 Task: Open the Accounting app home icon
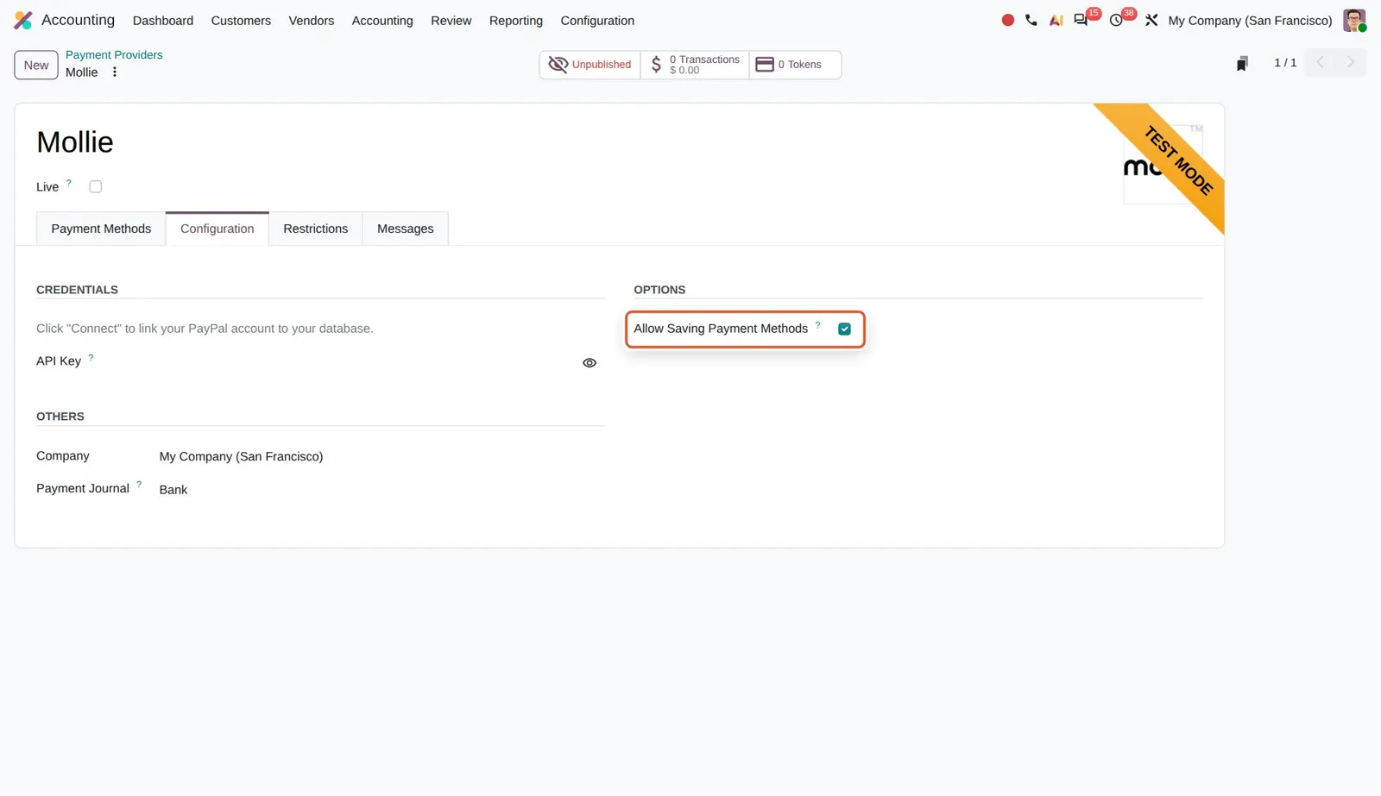click(23, 20)
